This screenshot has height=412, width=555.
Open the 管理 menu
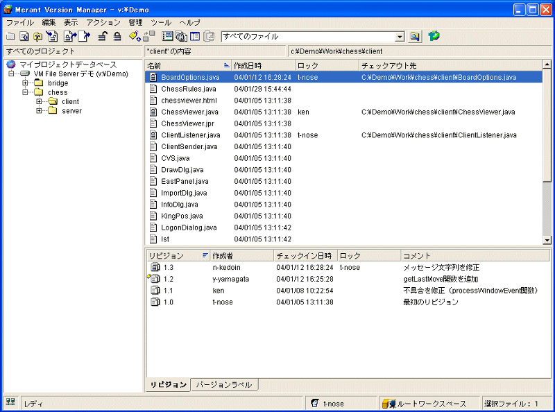135,23
